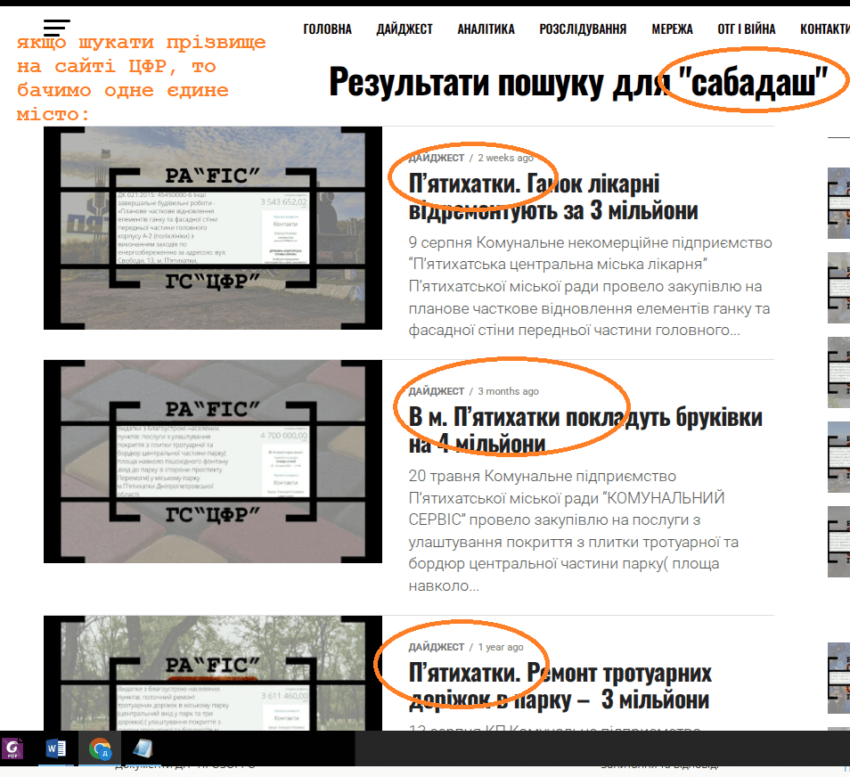Open the ОТГ І ВІЙНА section

click(x=746, y=29)
